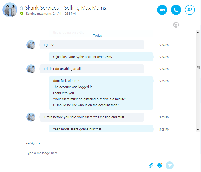Open the emoticon picker
Viewport: 201px width, 172px height.
(160, 165)
